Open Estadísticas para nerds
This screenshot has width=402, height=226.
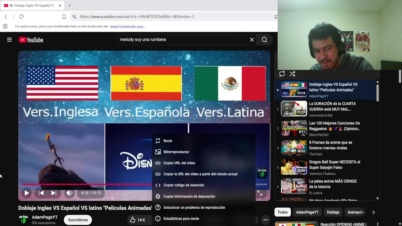(x=204, y=218)
